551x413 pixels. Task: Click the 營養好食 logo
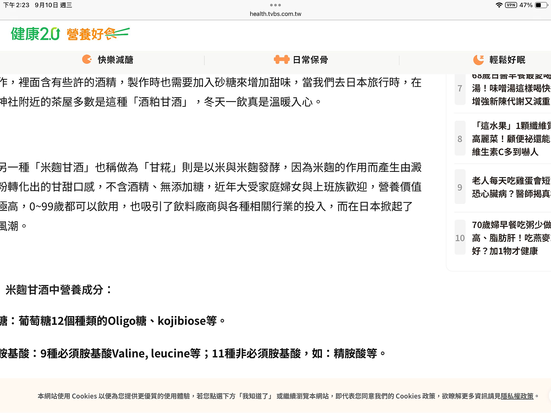tap(98, 34)
